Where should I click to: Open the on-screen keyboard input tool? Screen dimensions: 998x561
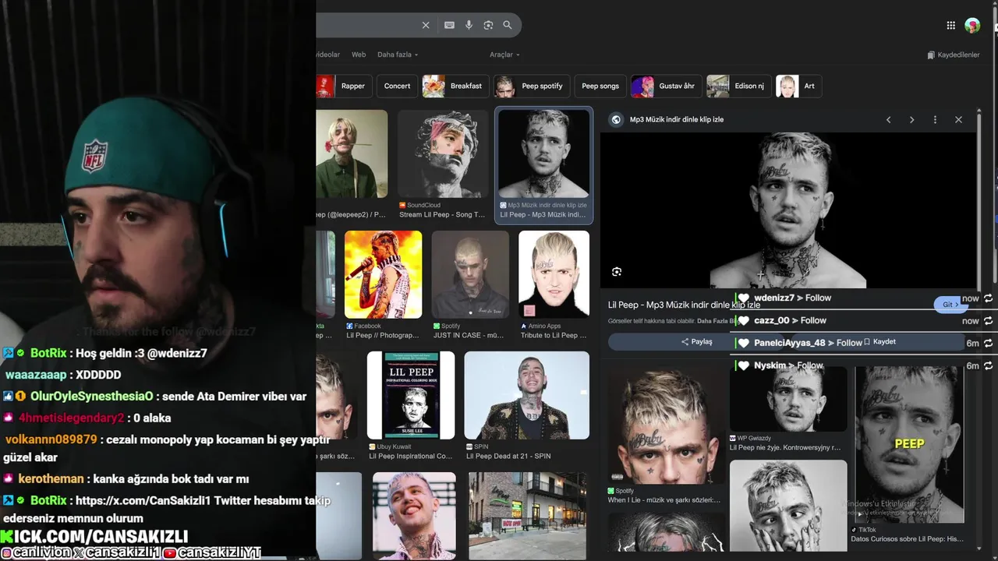pyautogui.click(x=449, y=25)
